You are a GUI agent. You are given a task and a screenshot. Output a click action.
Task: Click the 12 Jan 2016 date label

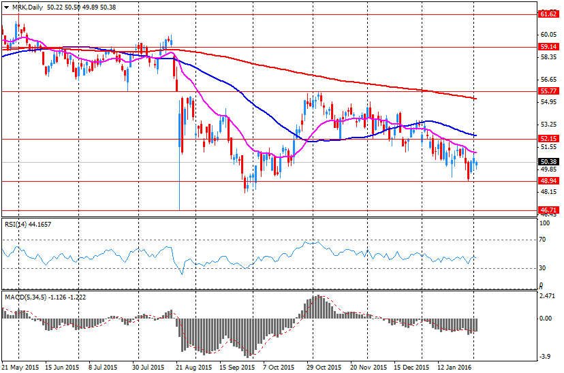454,368
